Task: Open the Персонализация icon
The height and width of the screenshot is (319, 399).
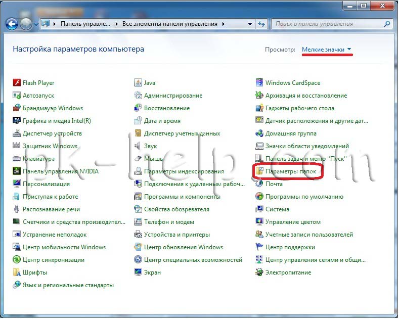Action: pyautogui.click(x=17, y=184)
